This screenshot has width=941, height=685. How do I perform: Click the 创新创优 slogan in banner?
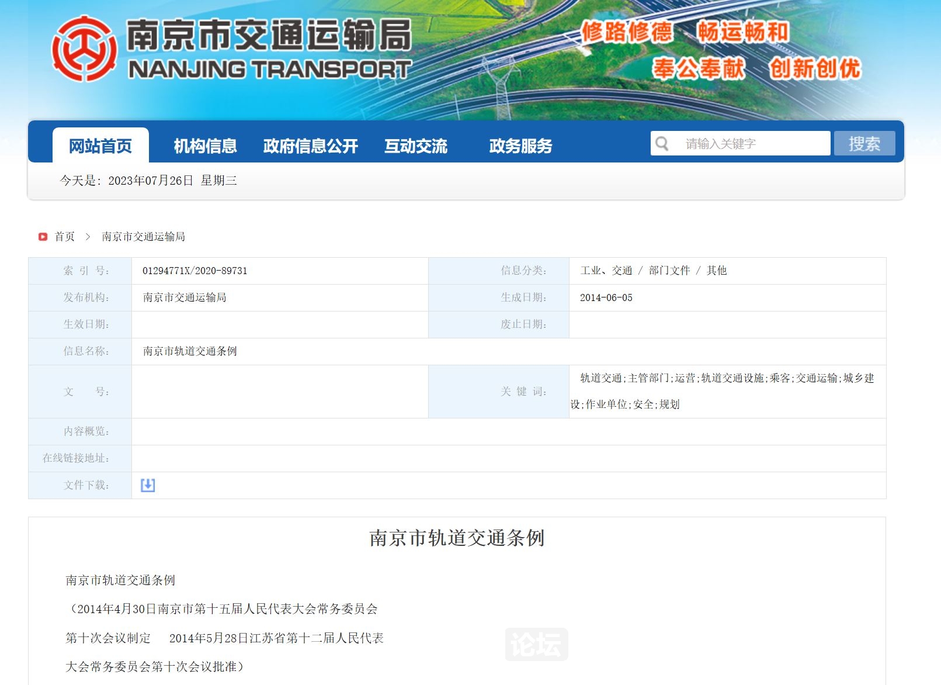(815, 68)
